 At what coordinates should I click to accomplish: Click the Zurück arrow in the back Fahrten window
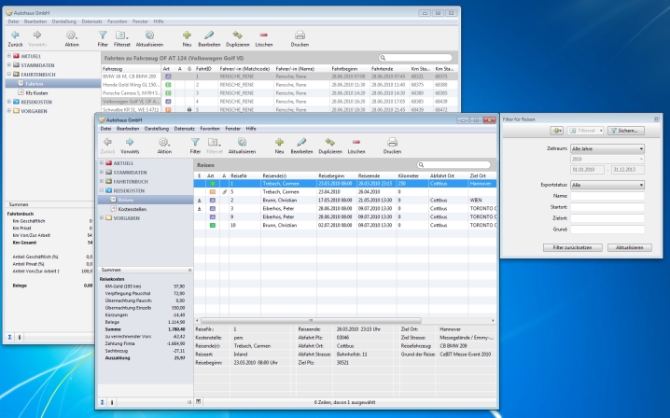pyautogui.click(x=15, y=35)
